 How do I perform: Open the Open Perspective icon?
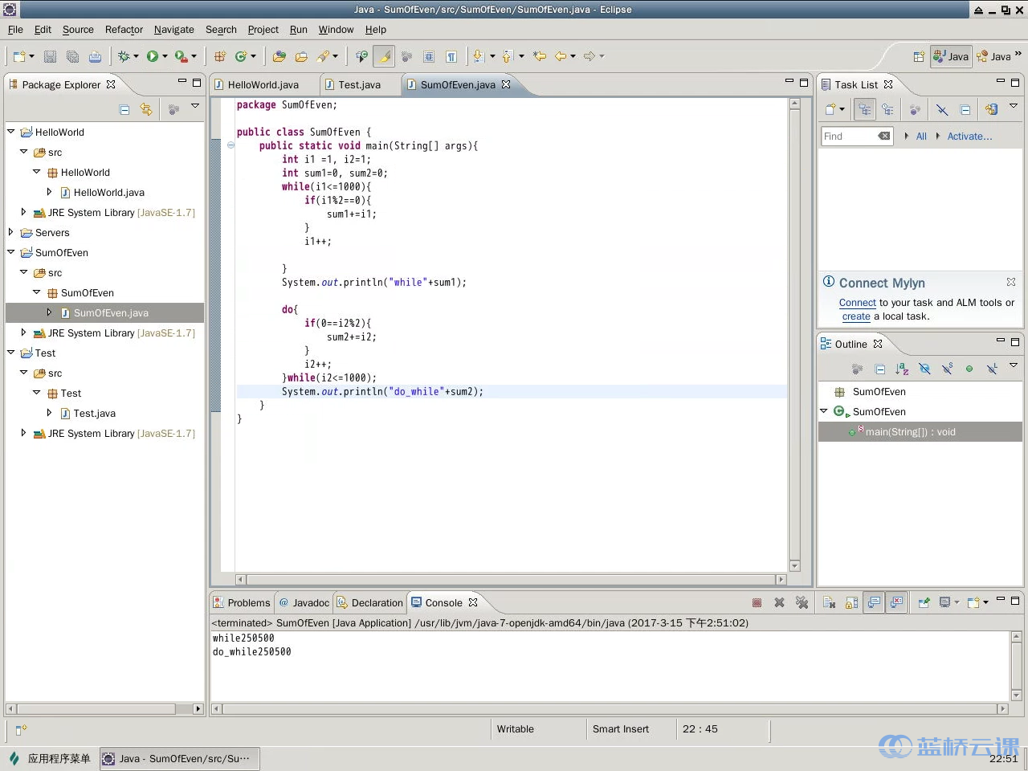click(919, 56)
